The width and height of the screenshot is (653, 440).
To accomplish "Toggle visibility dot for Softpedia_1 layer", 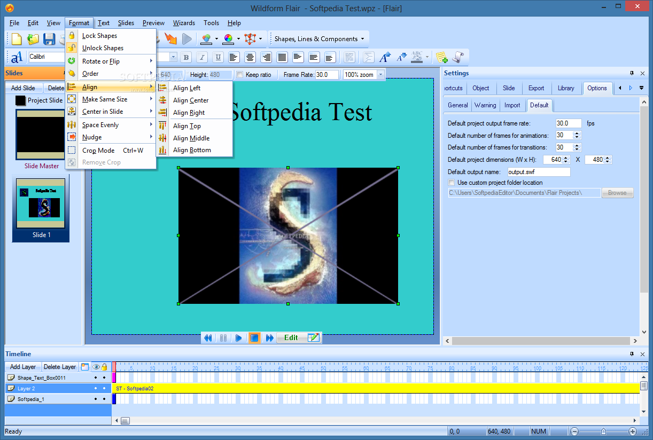I will click(x=96, y=399).
